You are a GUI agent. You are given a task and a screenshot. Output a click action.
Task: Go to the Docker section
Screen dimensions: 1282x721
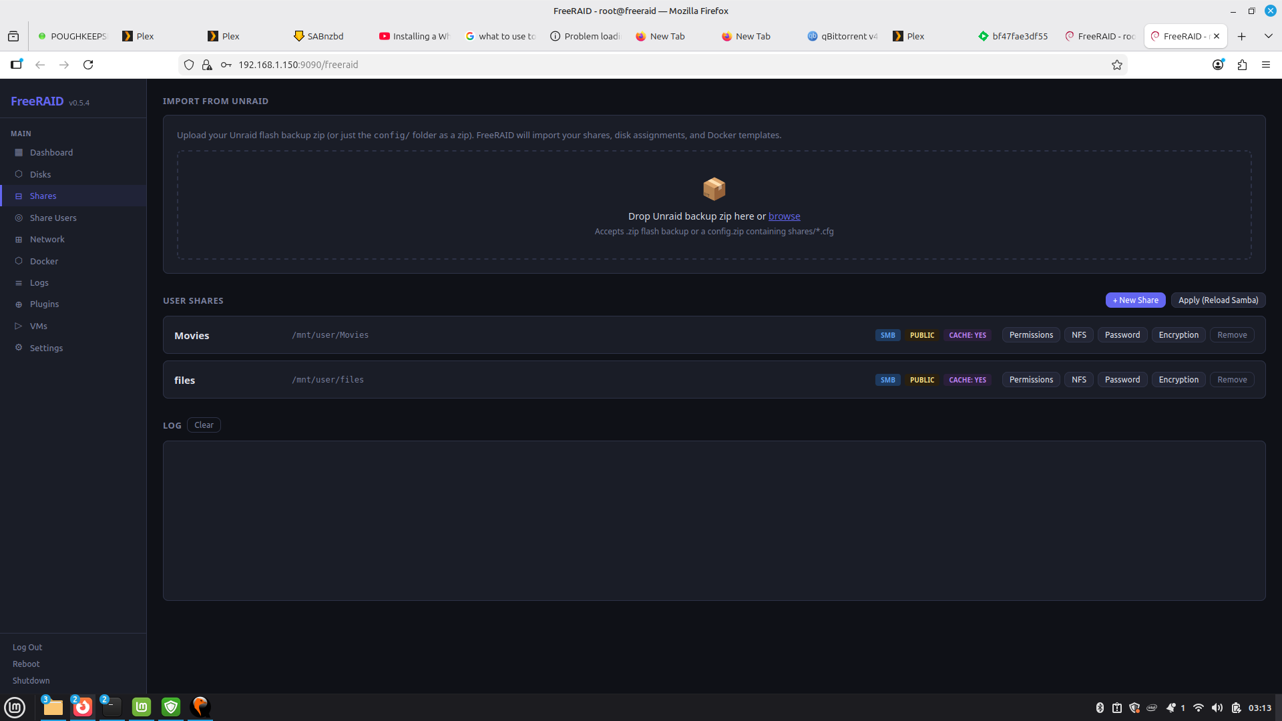pos(43,261)
